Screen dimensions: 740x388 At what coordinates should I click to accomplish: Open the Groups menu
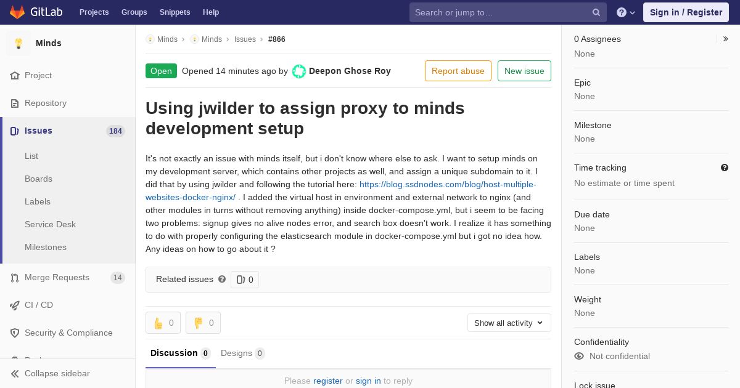pyautogui.click(x=134, y=12)
